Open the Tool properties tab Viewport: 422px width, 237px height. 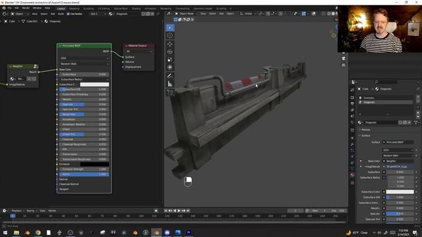(x=352, y=90)
